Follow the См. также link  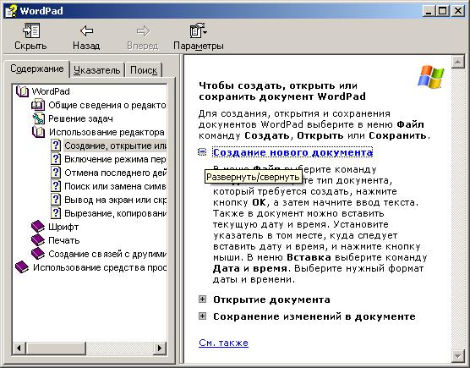(x=223, y=343)
